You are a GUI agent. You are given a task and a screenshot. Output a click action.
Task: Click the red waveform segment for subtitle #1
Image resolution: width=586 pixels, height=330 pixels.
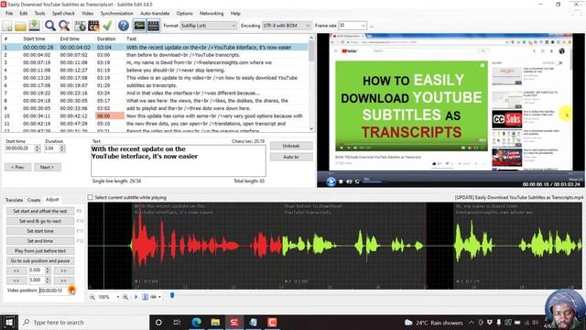(207, 246)
